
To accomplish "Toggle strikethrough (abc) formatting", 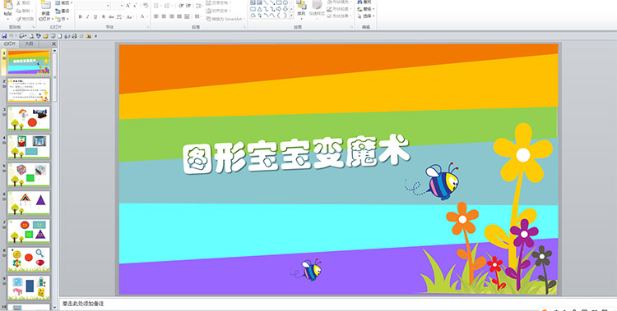I will 111,16.
